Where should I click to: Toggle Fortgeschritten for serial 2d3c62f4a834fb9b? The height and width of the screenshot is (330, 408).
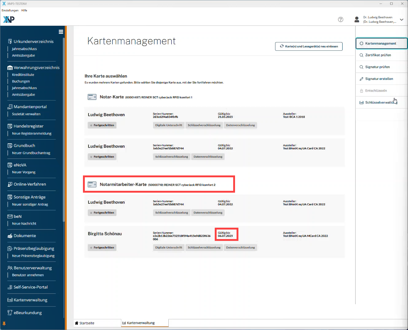coord(102,125)
